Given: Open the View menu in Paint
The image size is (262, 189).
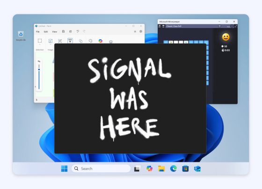Looking at the screenshot, I should coord(54,32).
